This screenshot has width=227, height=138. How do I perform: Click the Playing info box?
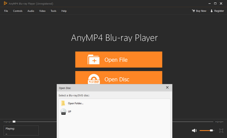pos(21,131)
